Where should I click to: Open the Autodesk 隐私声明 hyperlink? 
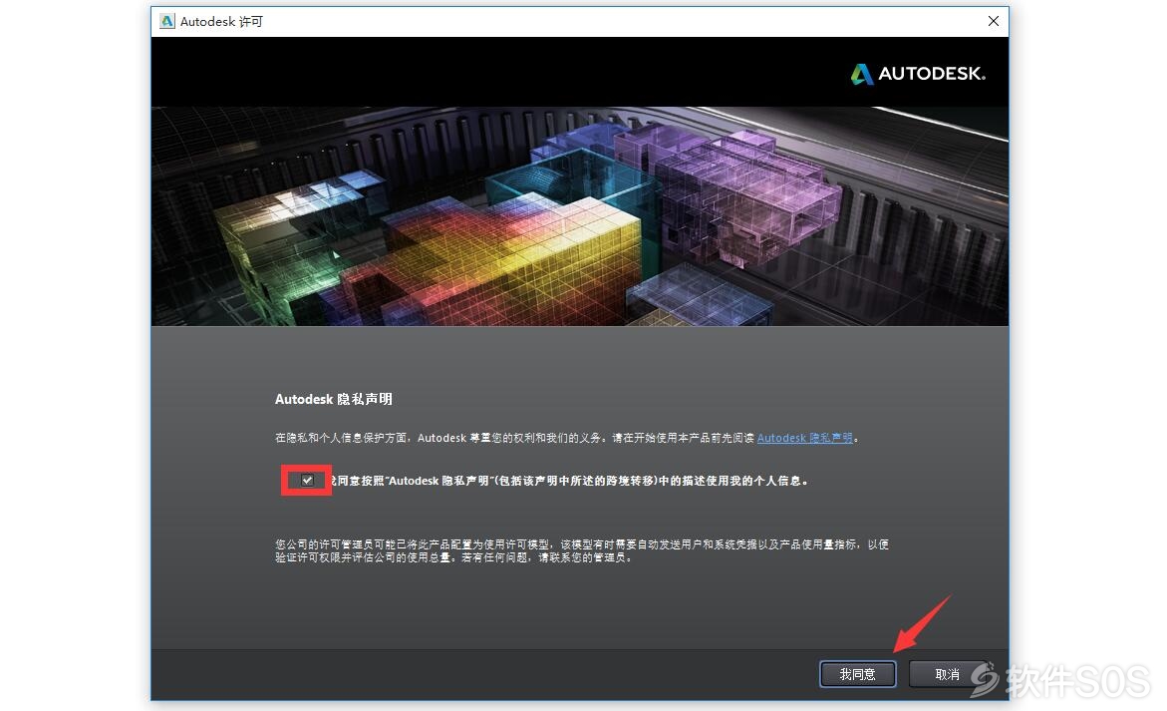click(x=804, y=438)
